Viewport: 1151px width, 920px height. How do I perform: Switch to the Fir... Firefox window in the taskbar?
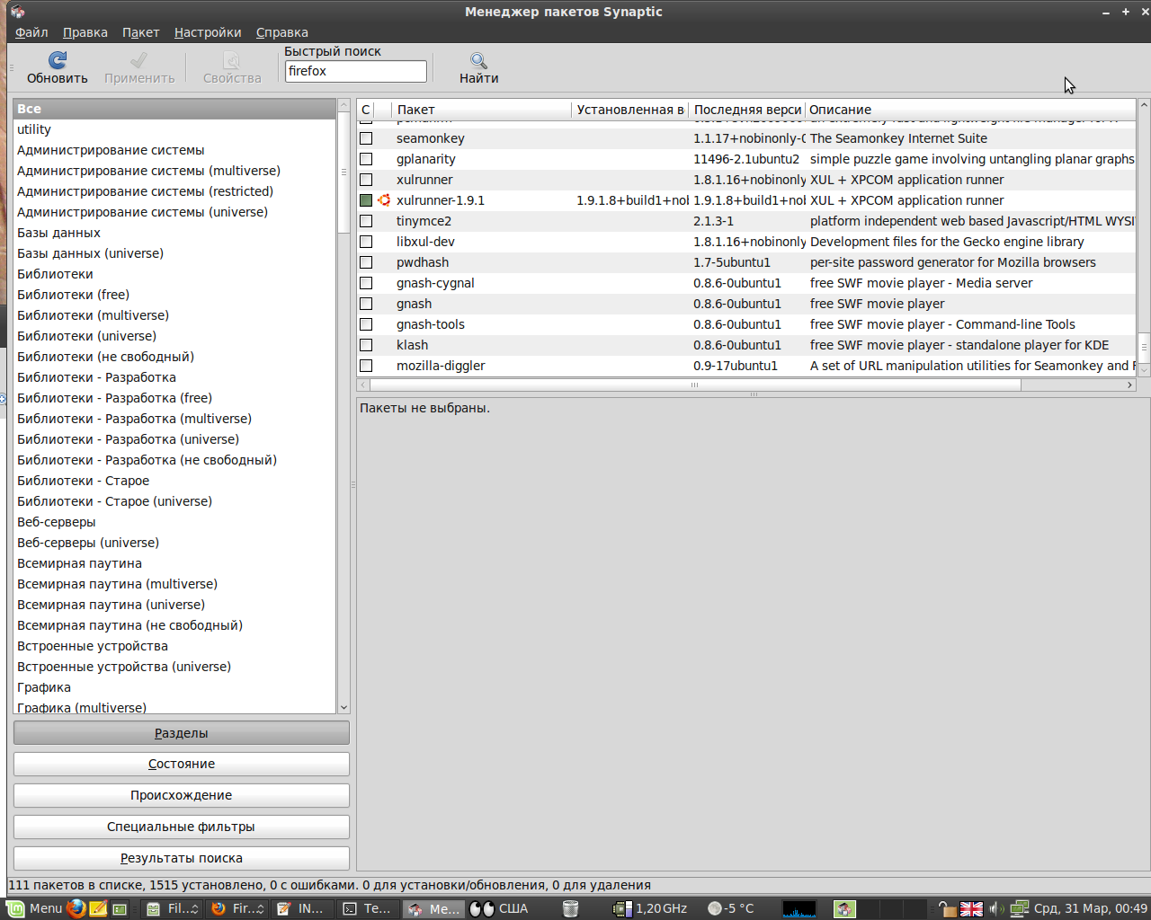click(x=237, y=908)
